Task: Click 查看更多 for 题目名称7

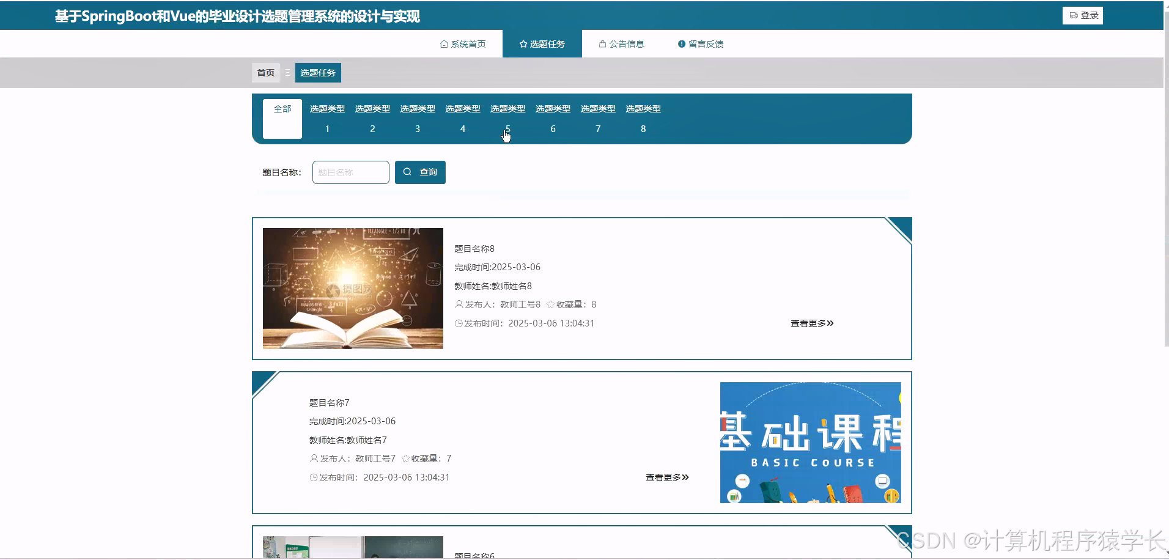Action: click(x=666, y=477)
